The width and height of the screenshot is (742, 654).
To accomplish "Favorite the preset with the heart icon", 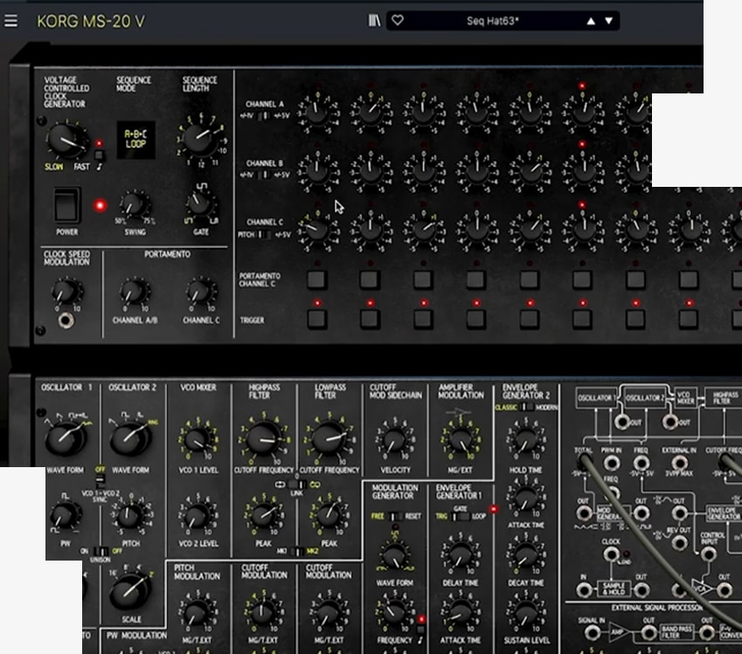I will click(x=398, y=20).
